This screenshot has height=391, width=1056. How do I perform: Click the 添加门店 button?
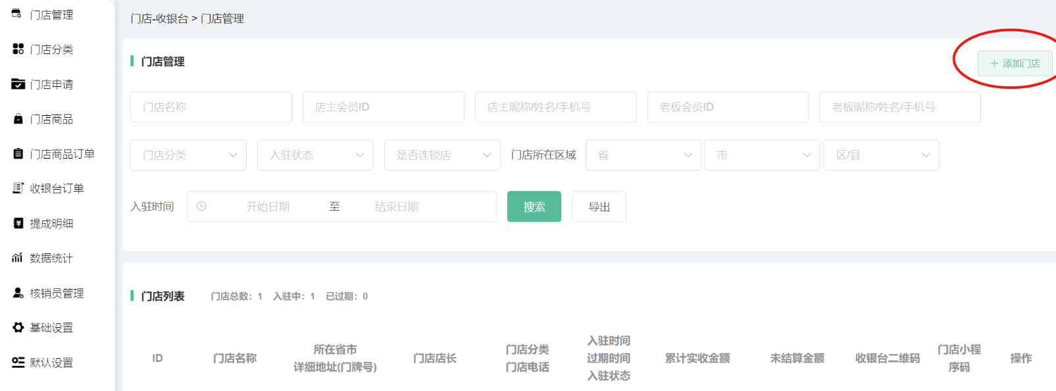point(1015,64)
